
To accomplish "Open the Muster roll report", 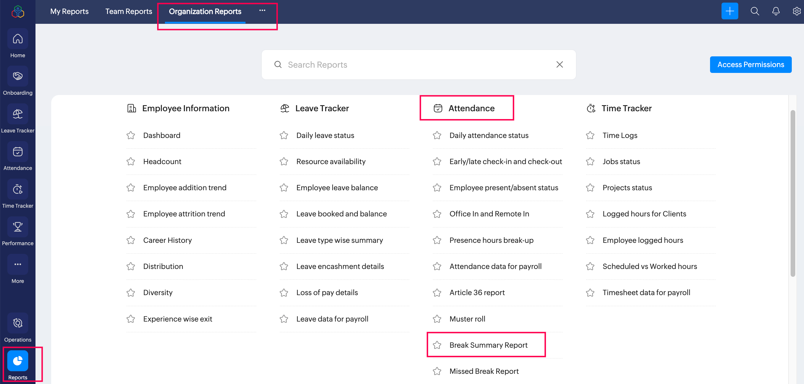I will 467,319.
